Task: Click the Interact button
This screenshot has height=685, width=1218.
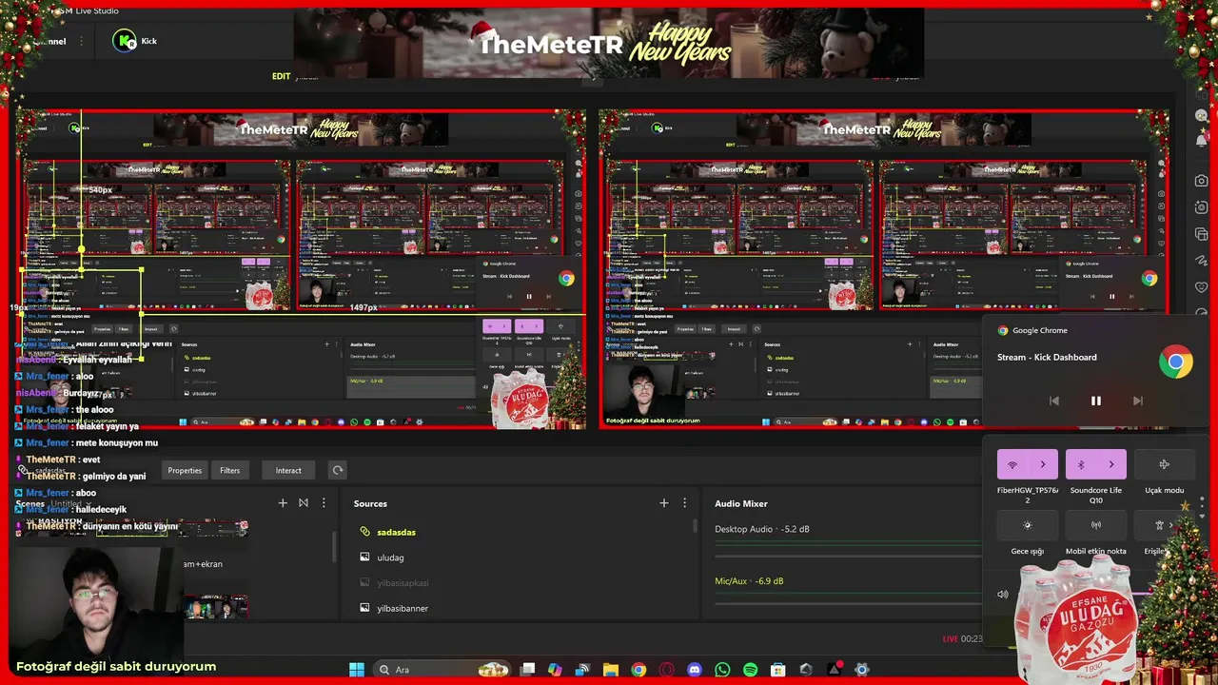Action: (x=288, y=470)
